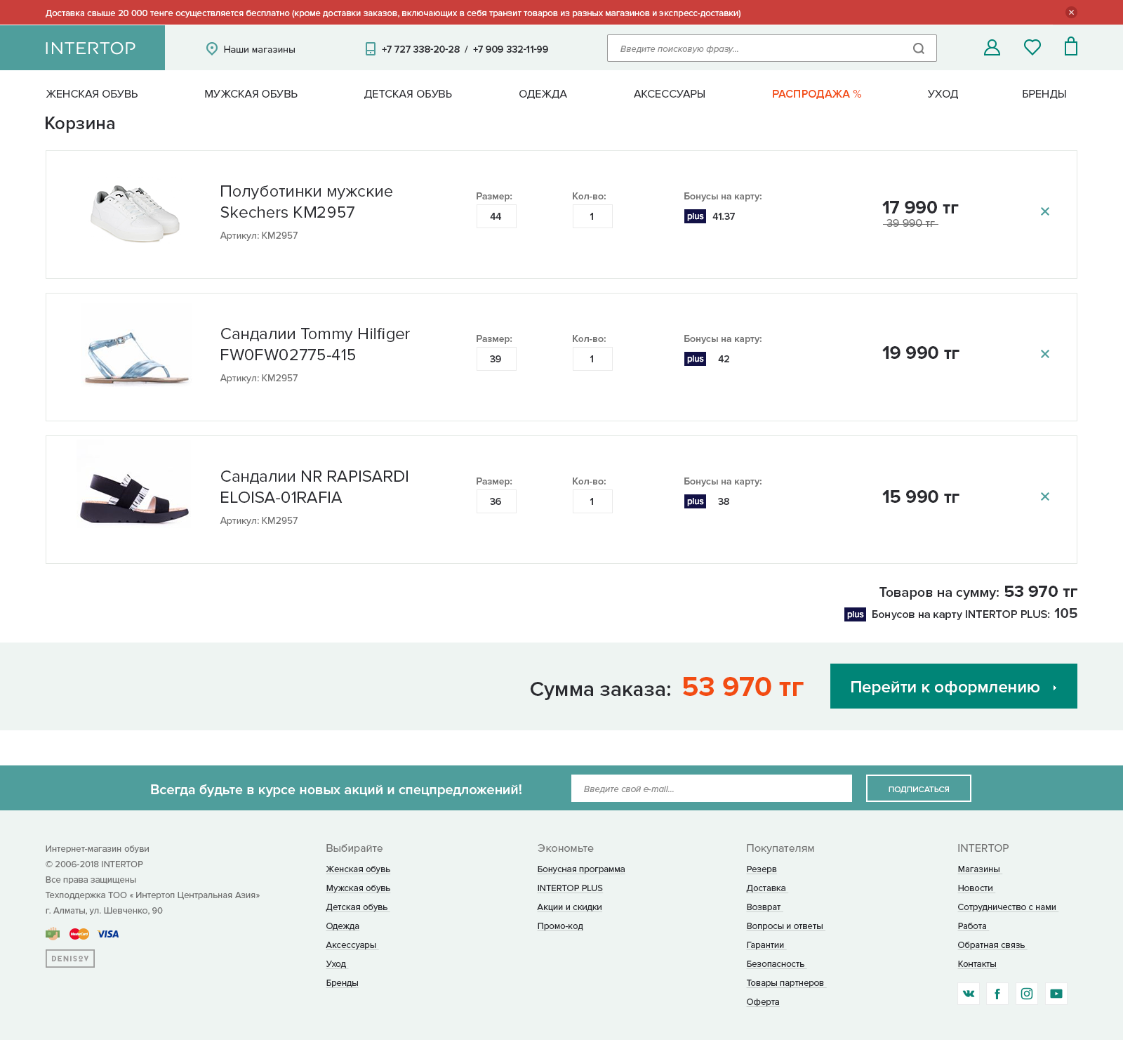This screenshot has height=1040, width=1123.
Task: Open footer link Контакты
Action: 977,964
